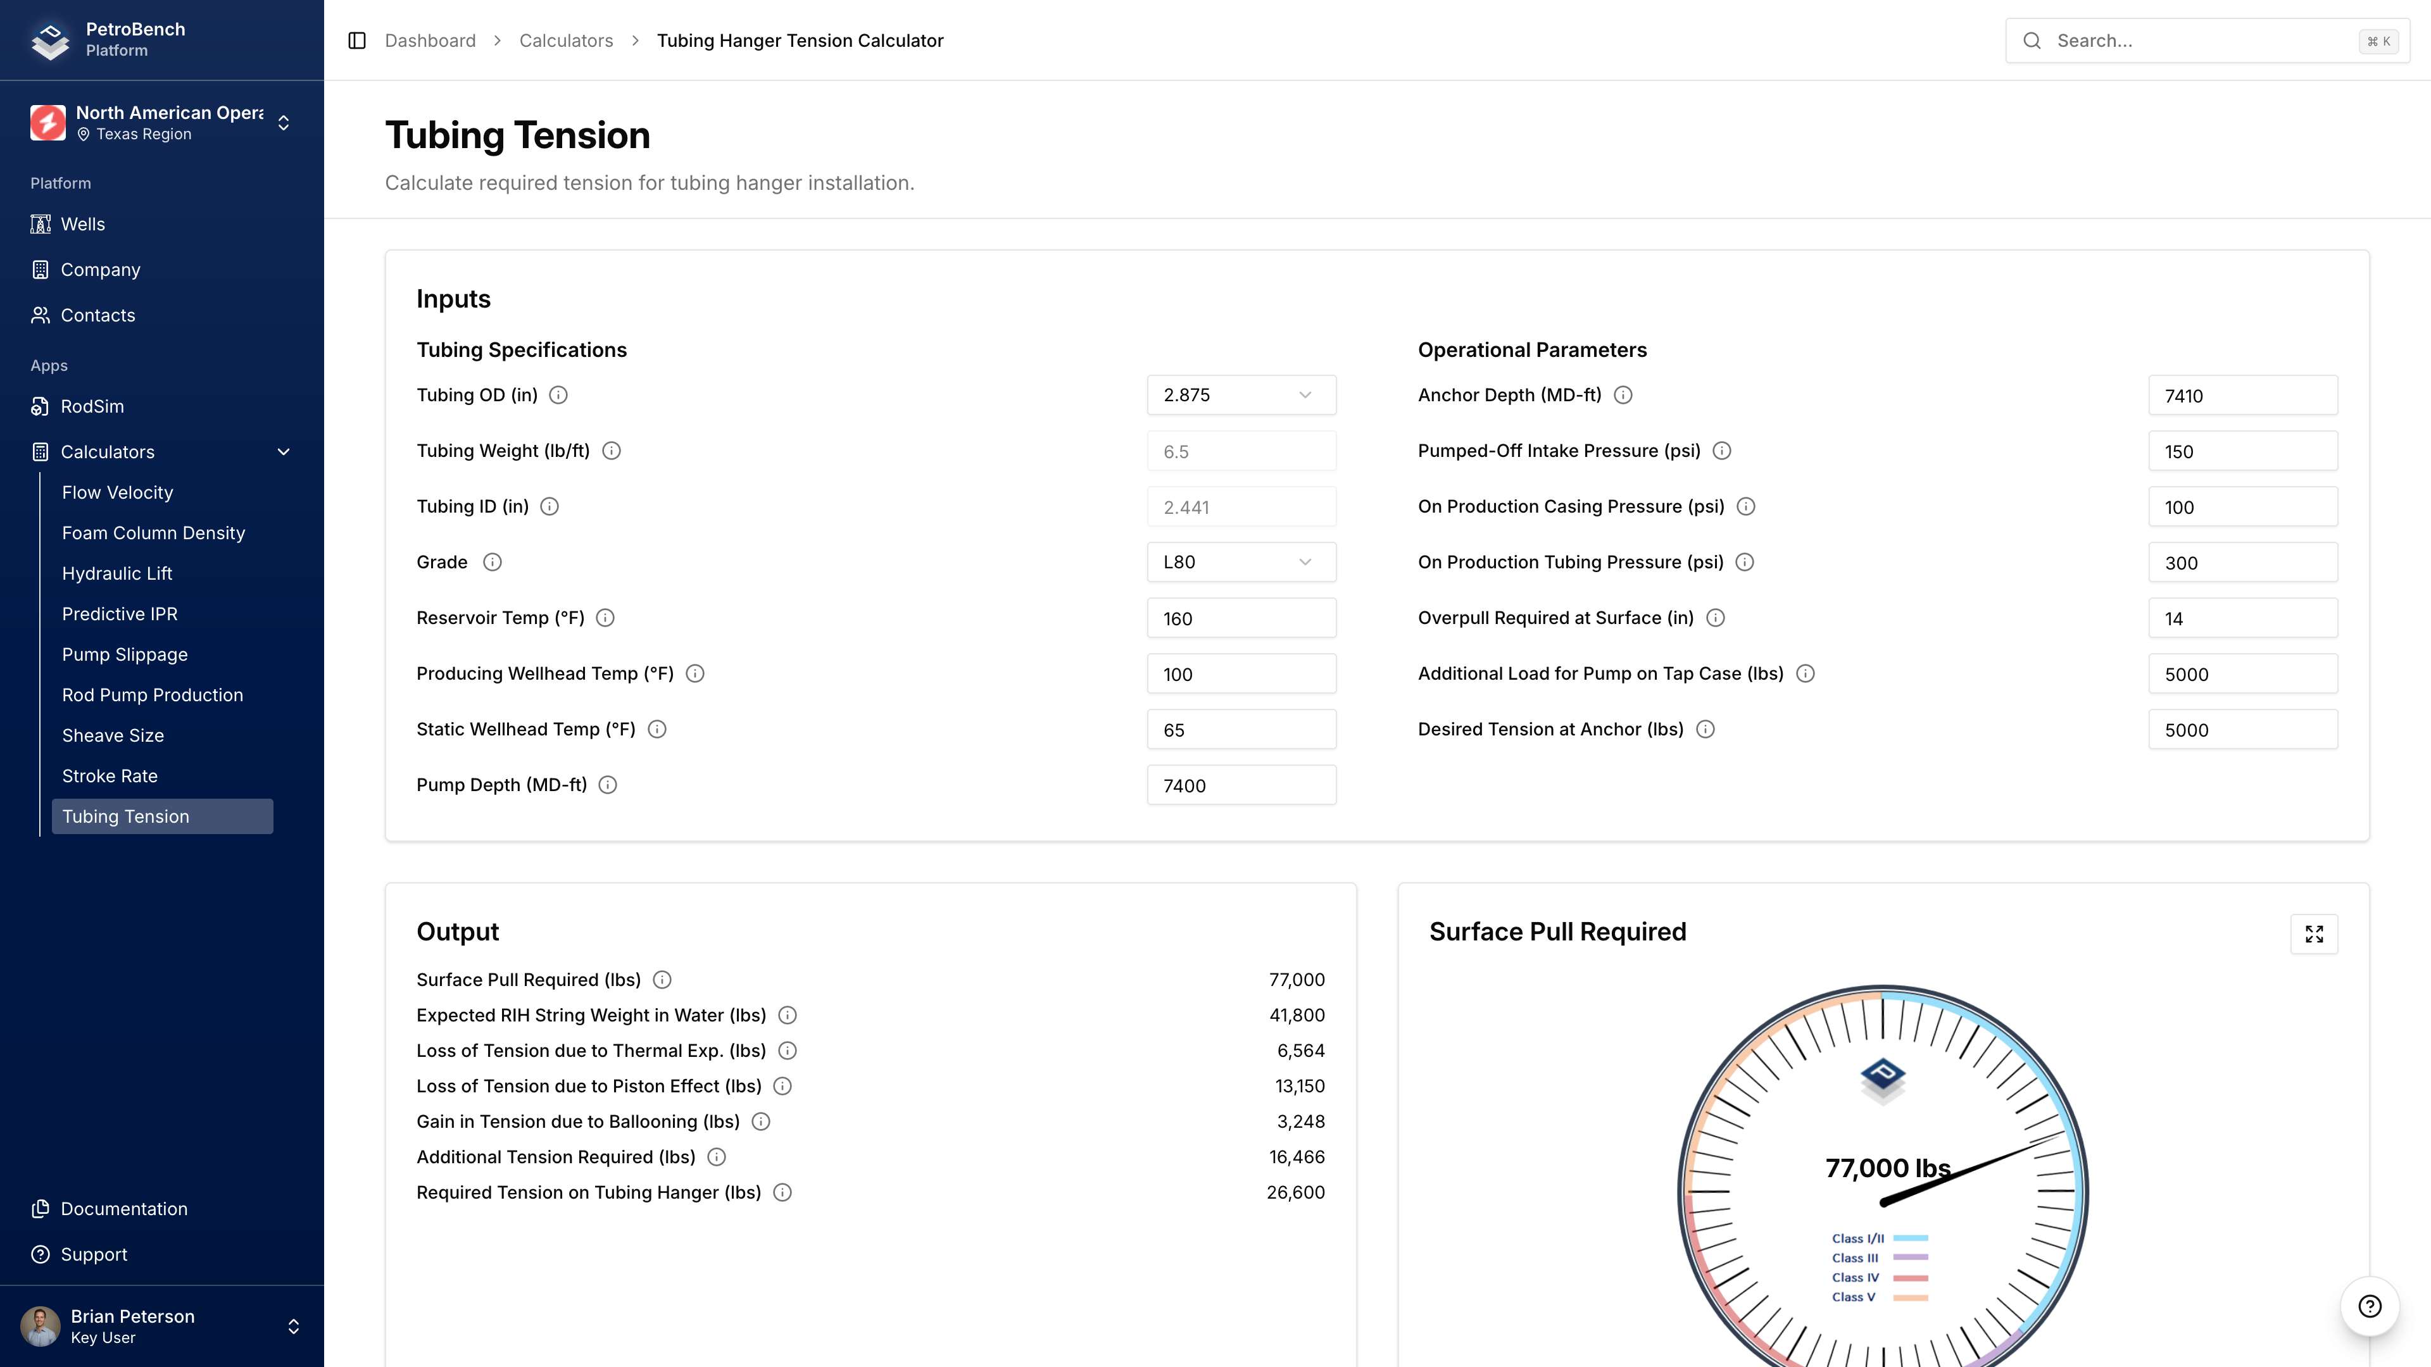Click the PetroBench logo icon
The image size is (2431, 1367).
pos(50,40)
